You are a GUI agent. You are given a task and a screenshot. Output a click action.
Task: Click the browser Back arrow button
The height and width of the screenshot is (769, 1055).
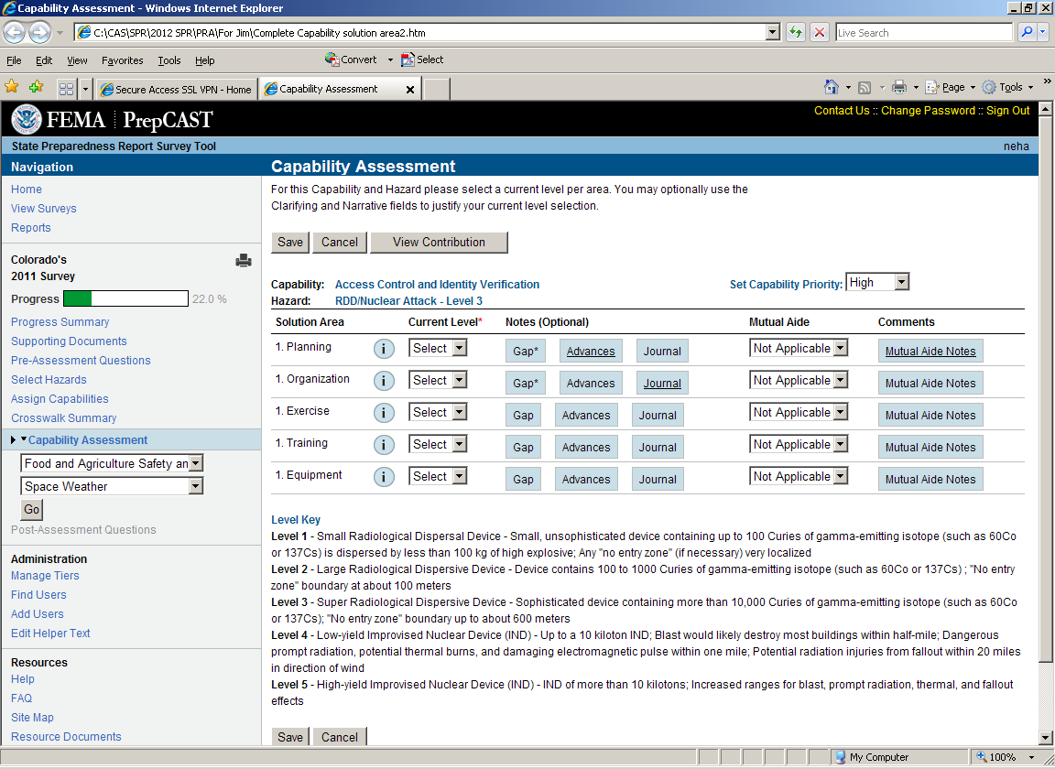tap(14, 32)
